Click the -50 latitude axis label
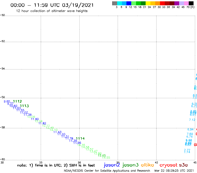The image size is (197, 173). tap(2, 15)
